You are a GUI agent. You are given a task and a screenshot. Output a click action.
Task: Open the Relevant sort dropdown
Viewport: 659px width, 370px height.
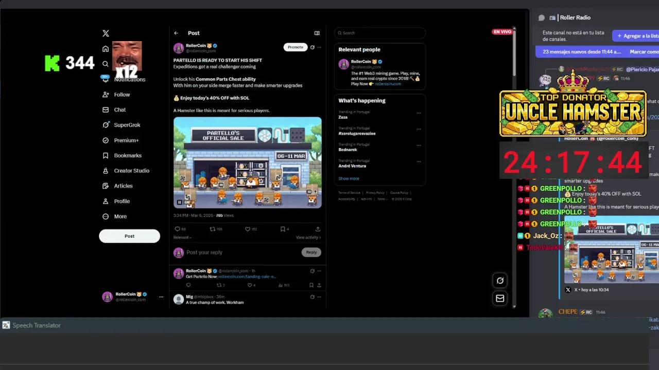point(182,237)
